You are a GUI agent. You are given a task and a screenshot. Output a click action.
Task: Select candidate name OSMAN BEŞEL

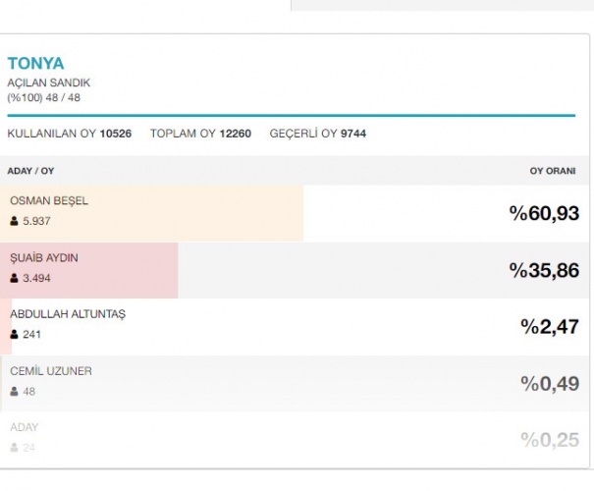pos(49,201)
